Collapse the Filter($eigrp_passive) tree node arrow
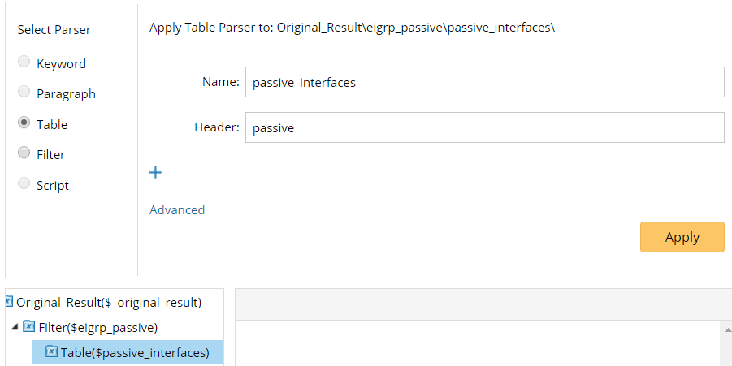Viewport: 732px width, 366px height. (x=14, y=327)
